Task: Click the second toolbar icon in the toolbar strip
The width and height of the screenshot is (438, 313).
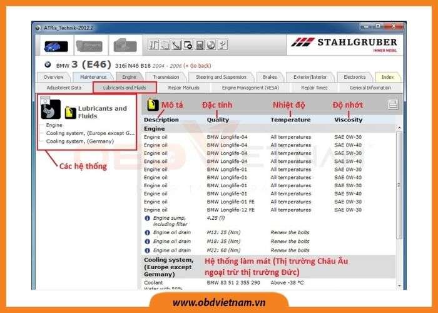Action: (165, 45)
